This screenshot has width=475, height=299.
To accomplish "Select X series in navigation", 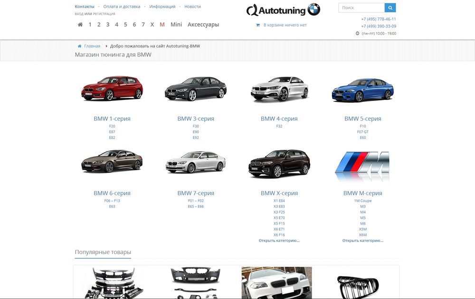I will point(152,25).
